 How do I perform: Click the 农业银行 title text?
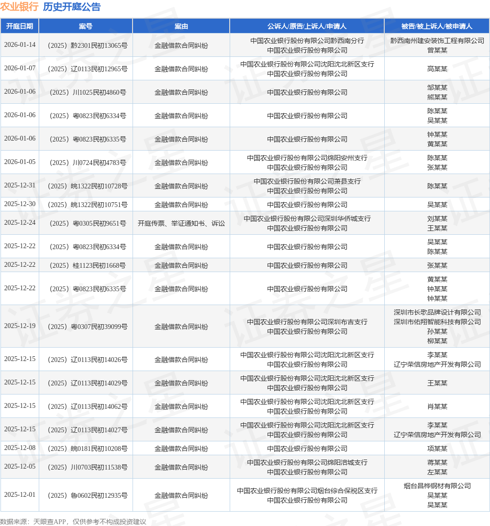[19, 7]
